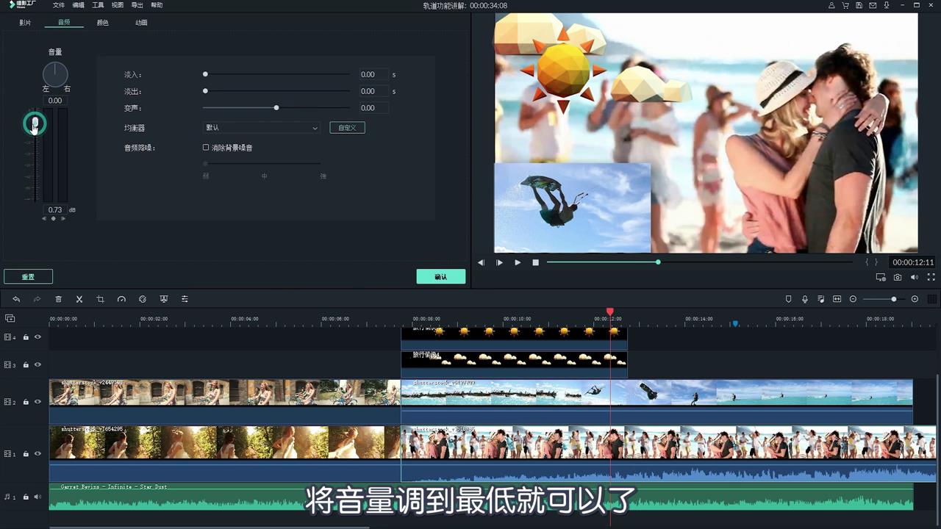Switch to the 颜色 tab
The height and width of the screenshot is (529, 941).
click(102, 22)
